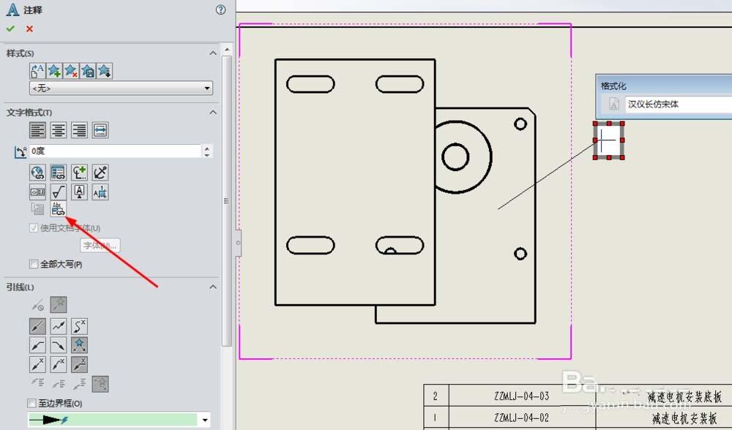Increase the text rotation angle stepper

(209, 148)
